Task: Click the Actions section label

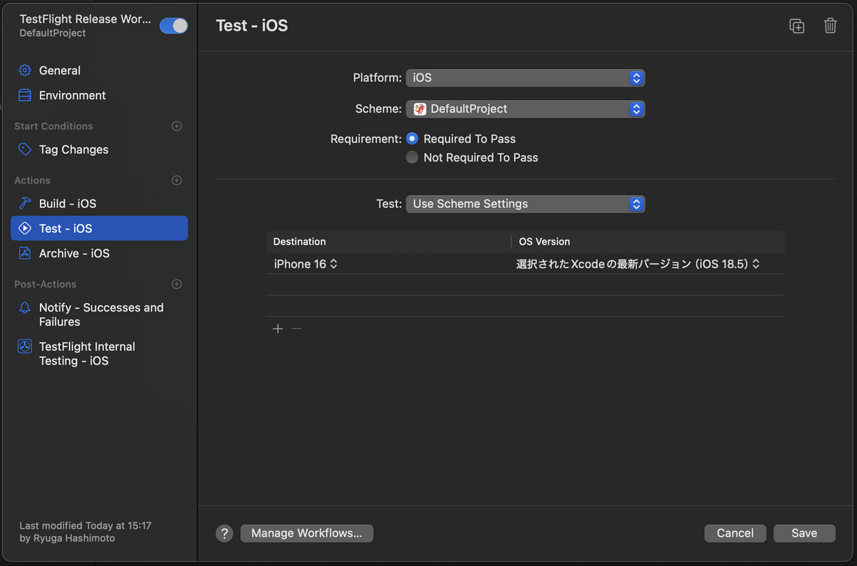Action: [x=32, y=181]
